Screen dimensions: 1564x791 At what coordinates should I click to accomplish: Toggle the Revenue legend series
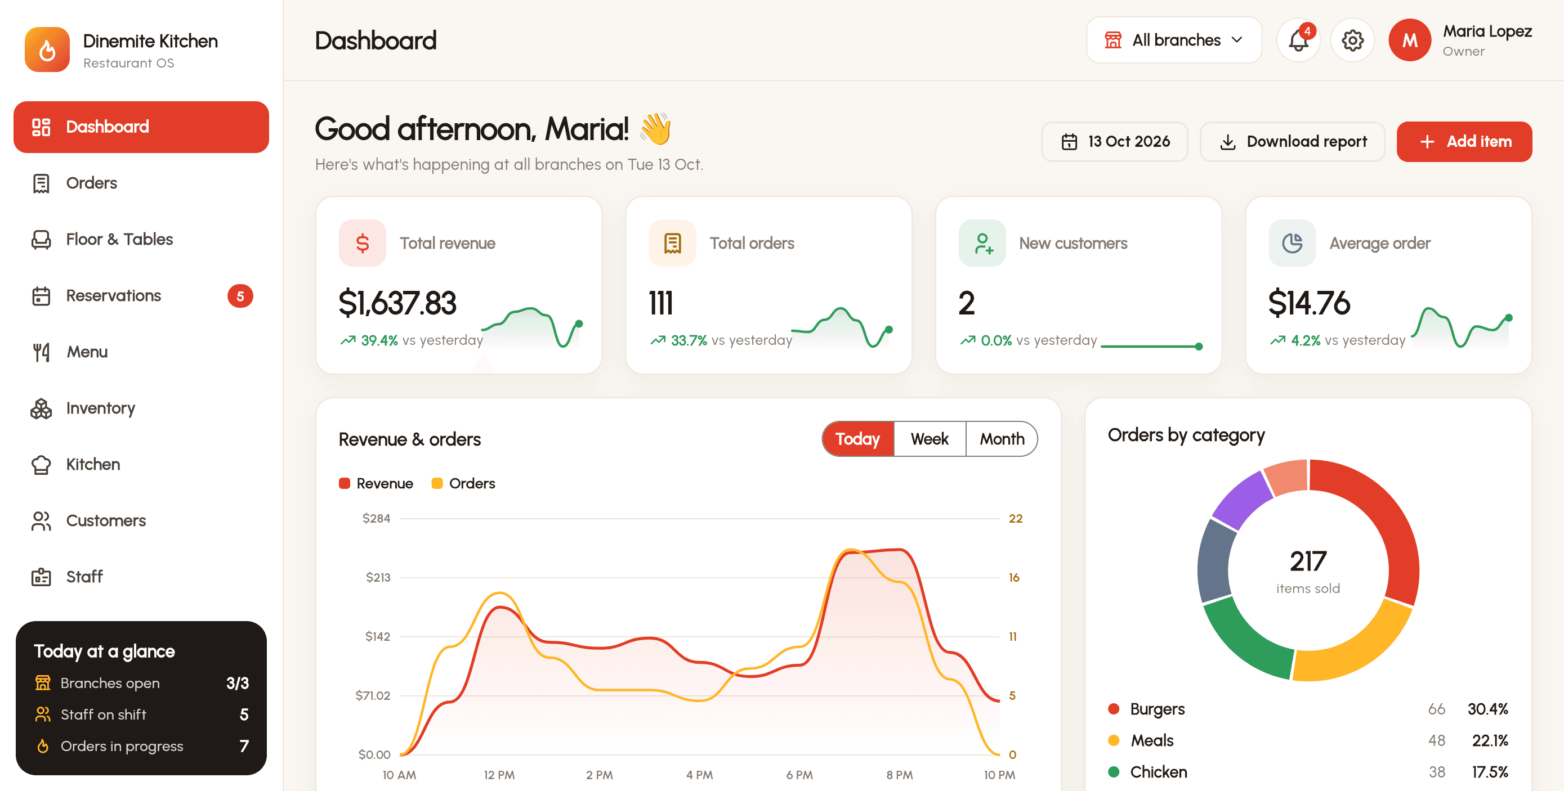(376, 483)
